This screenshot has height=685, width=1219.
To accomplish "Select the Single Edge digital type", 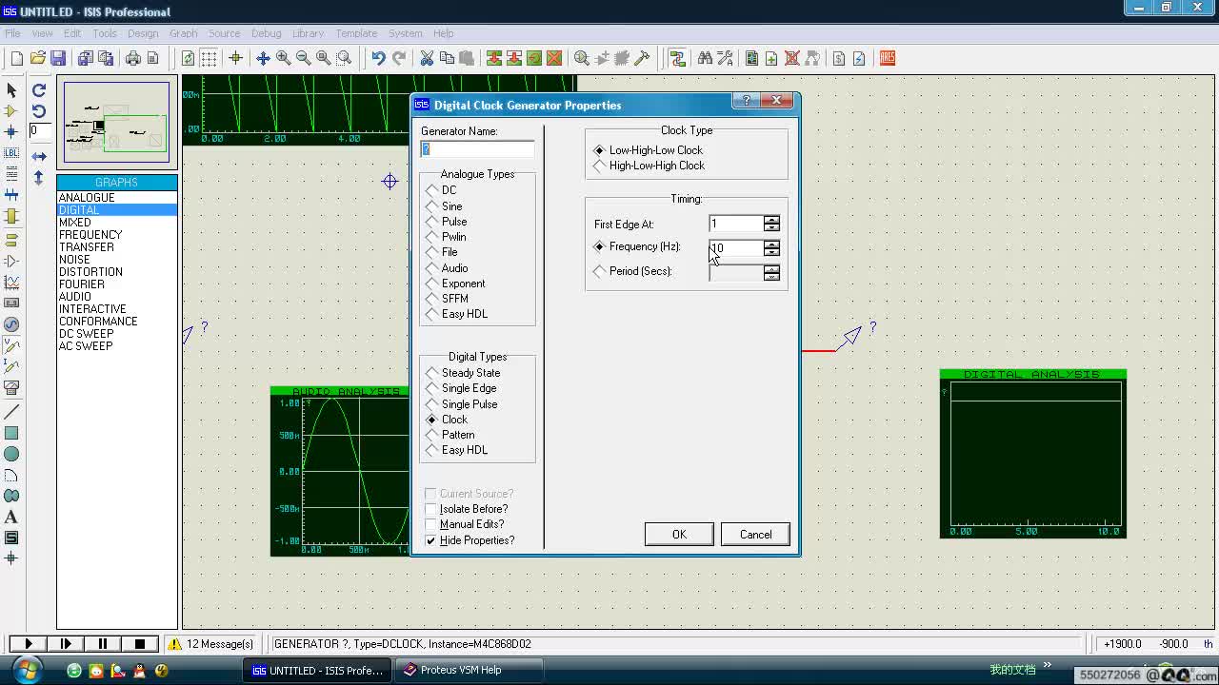I will coord(461,388).
